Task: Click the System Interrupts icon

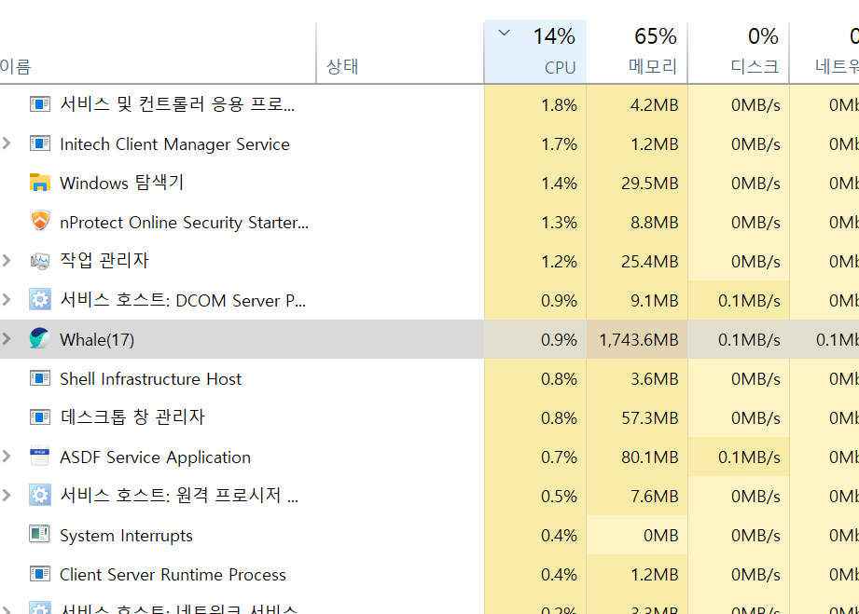Action: point(40,534)
